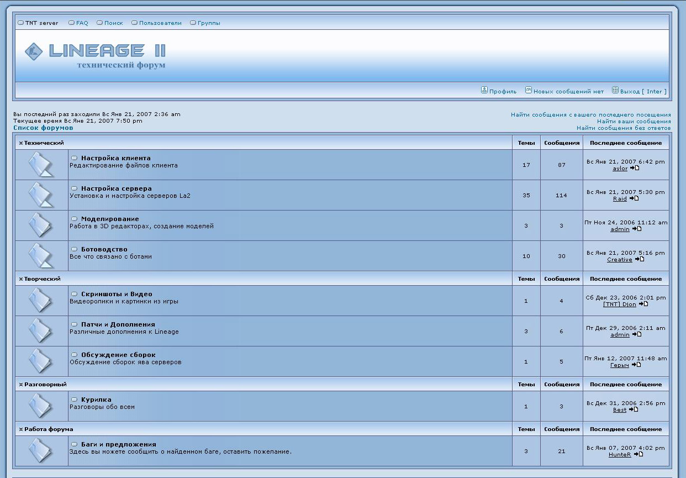Open Профиль profile link
This screenshot has width=686, height=478.
pos(503,92)
